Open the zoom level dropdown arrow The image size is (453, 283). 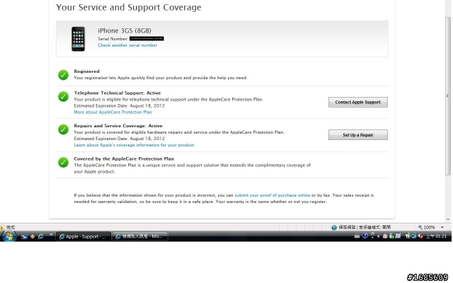(x=442, y=227)
